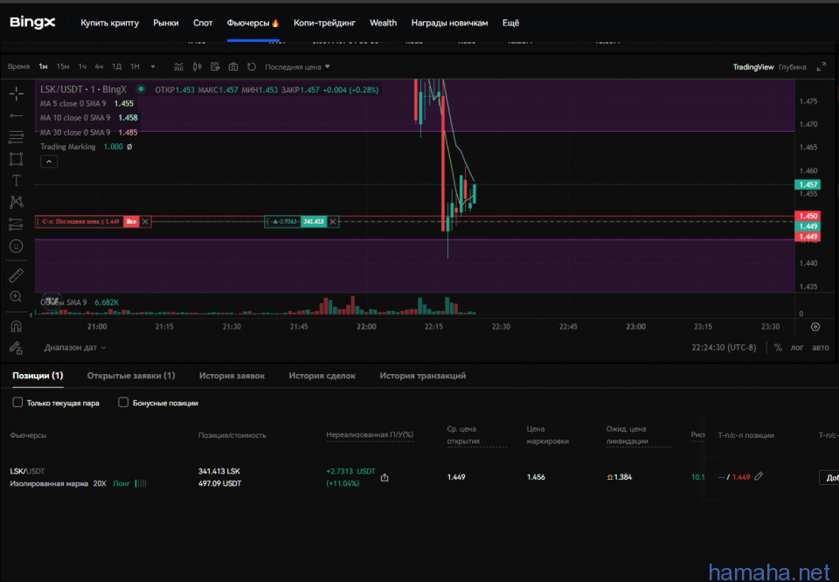Click red 'Все' button on stop-loss line
This screenshot has height=582, width=839.
click(131, 221)
